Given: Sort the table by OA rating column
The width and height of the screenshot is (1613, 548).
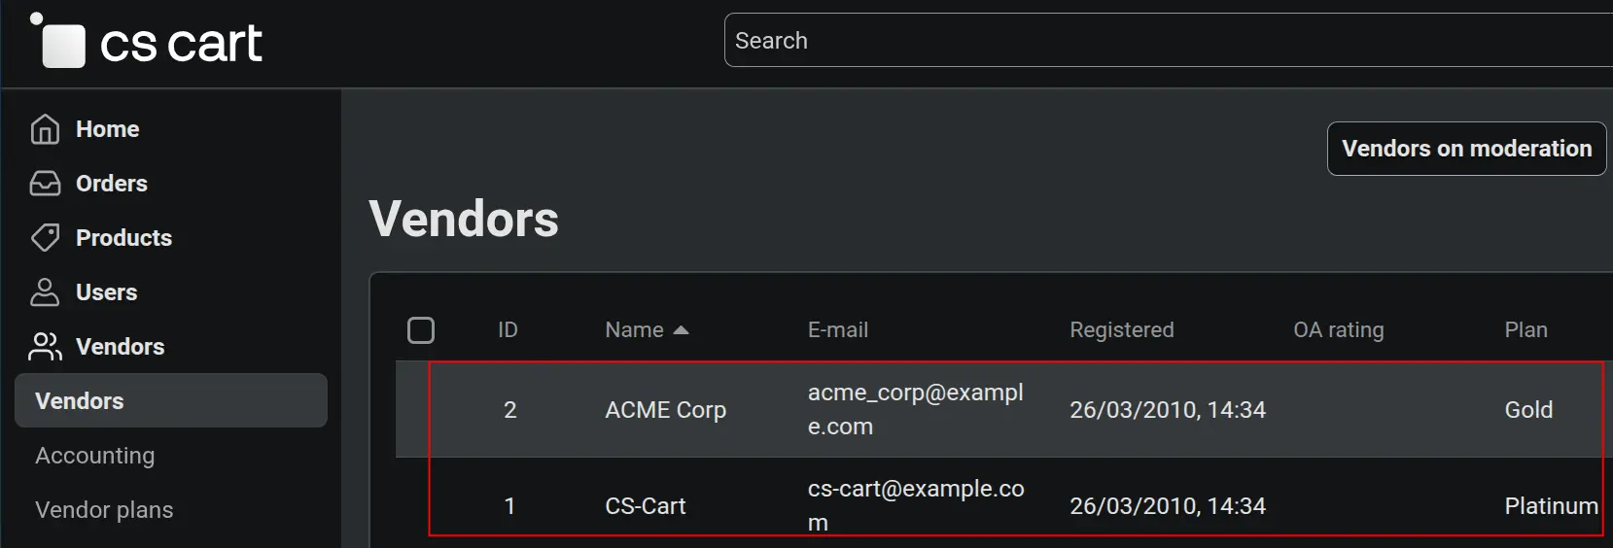Looking at the screenshot, I should 1339,330.
